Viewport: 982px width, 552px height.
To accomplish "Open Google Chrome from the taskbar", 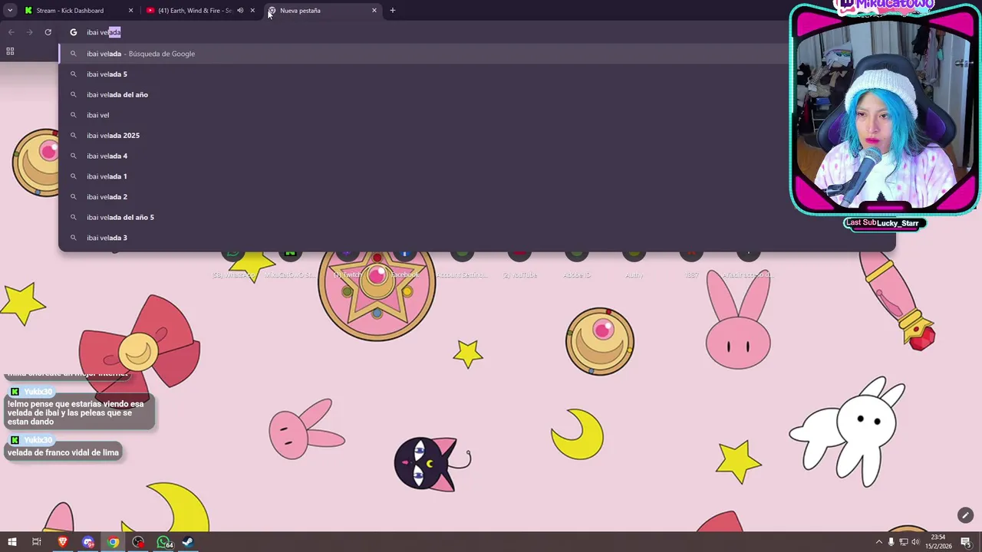I will point(114,542).
